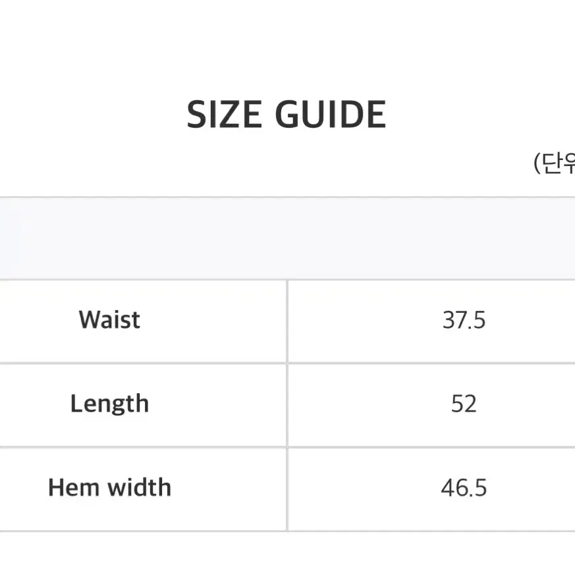Viewport: 575px width, 575px height.
Task: Click the 37.5 waist value
Action: point(464,319)
